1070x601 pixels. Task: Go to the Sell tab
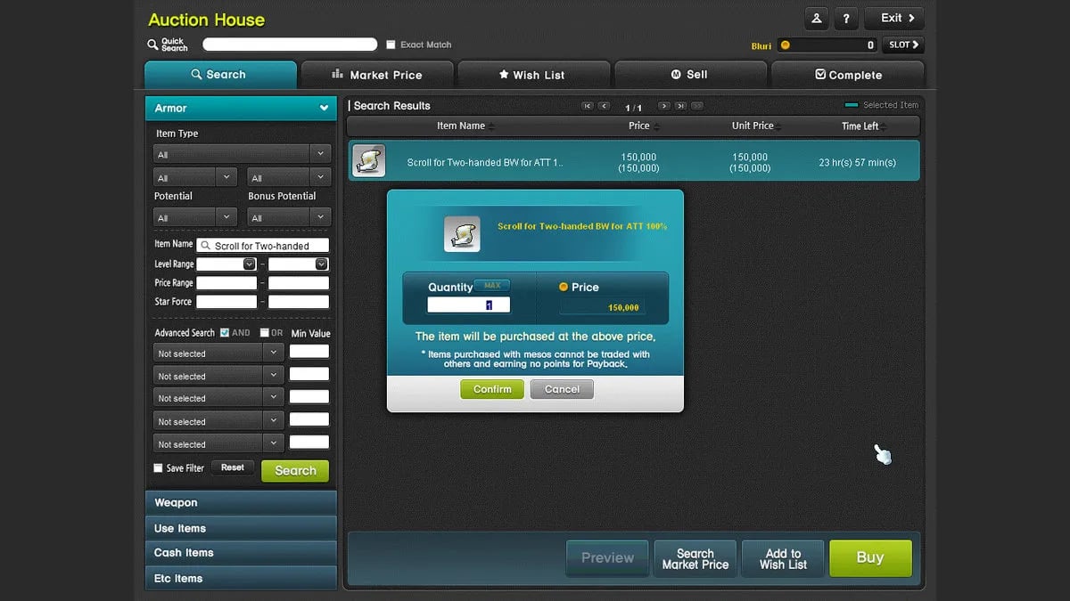pyautogui.click(x=691, y=75)
